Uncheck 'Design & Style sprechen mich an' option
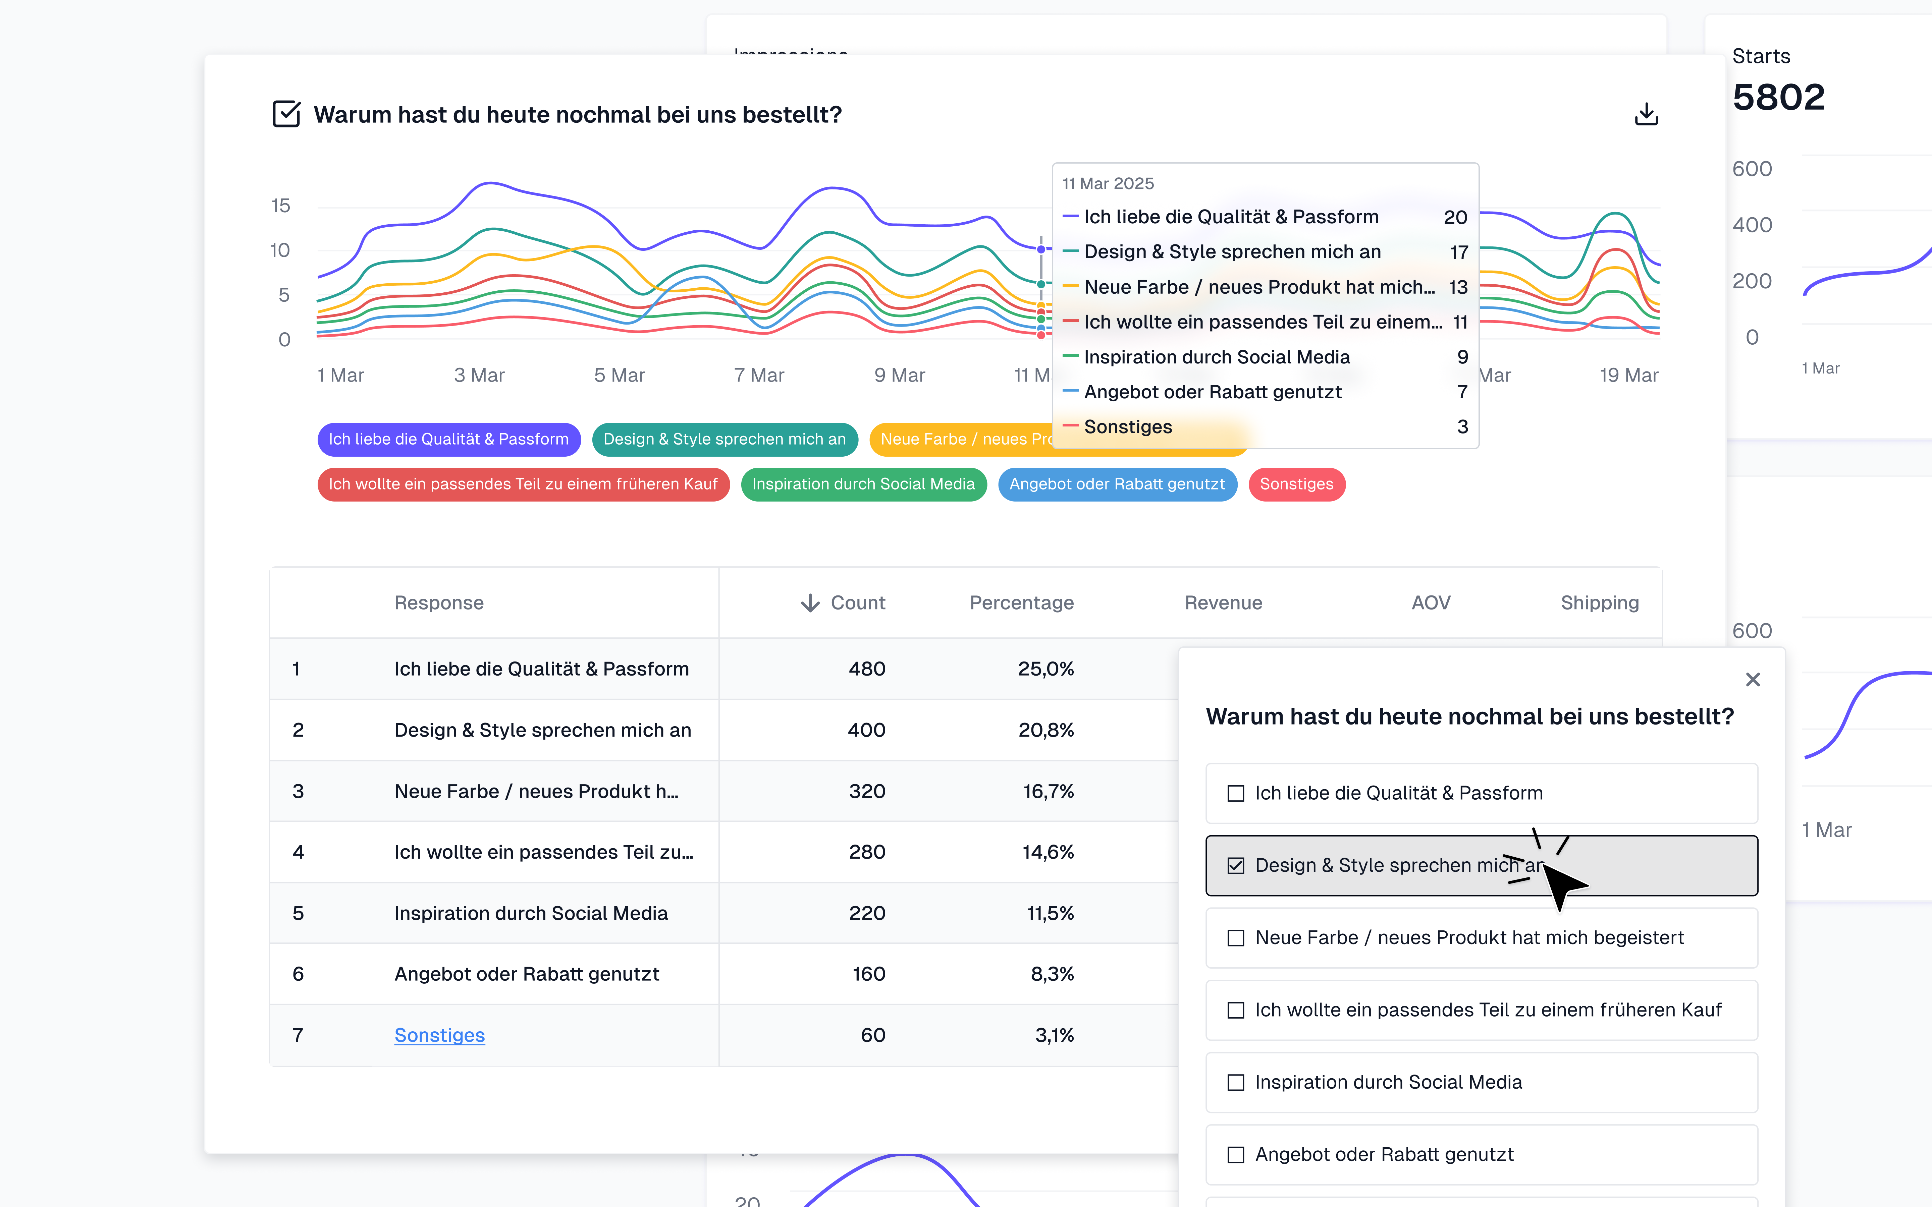 pyautogui.click(x=1235, y=865)
